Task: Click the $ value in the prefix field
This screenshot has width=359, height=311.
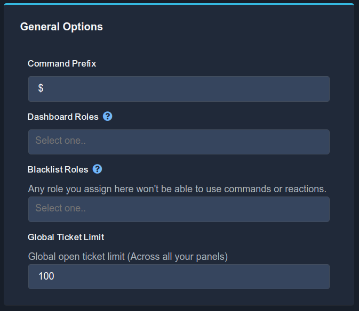Action: (41, 88)
